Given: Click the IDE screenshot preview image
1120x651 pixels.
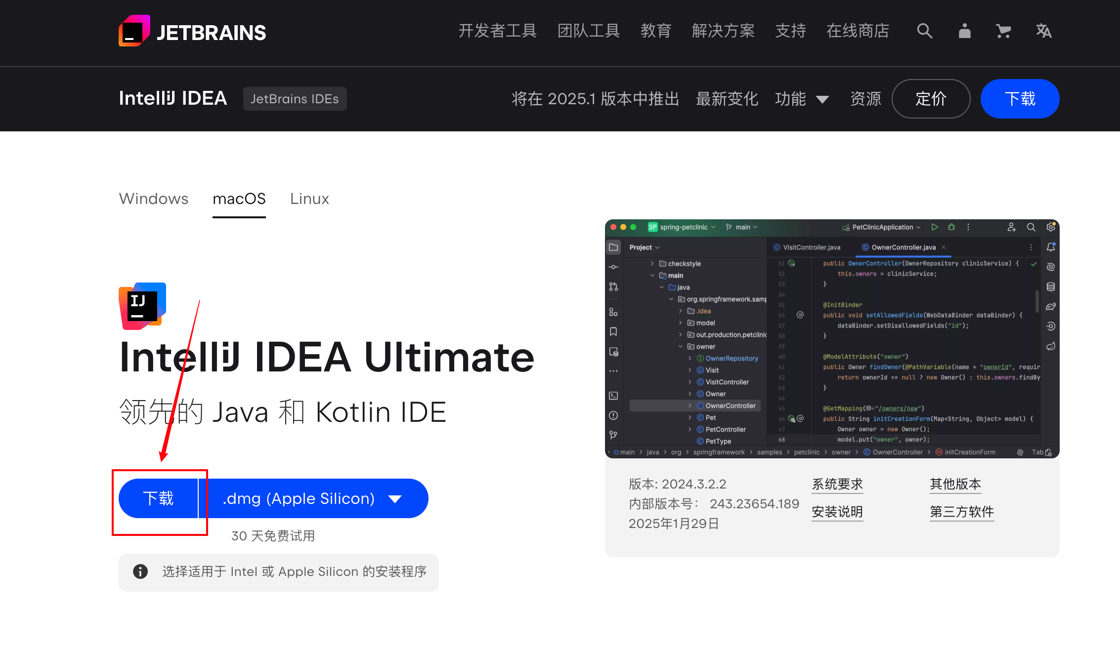Looking at the screenshot, I should [x=832, y=338].
